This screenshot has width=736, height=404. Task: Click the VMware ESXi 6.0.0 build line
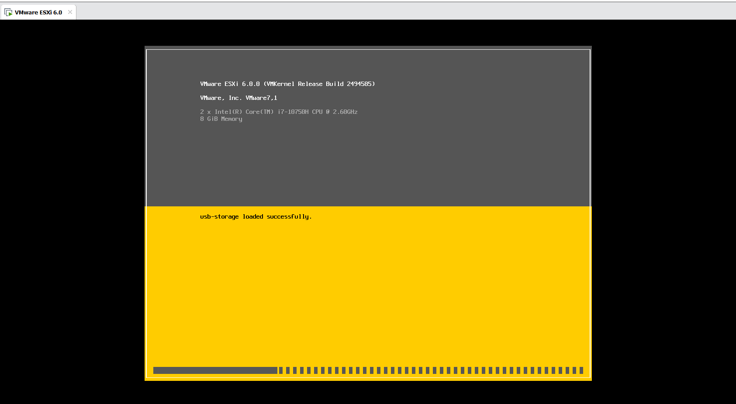click(287, 84)
